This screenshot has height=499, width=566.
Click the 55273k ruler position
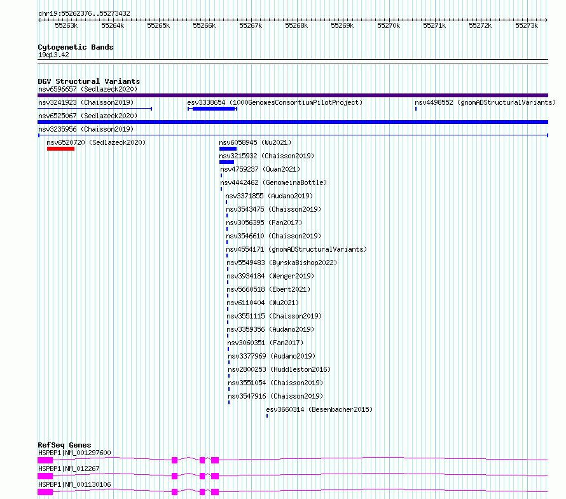(x=527, y=25)
